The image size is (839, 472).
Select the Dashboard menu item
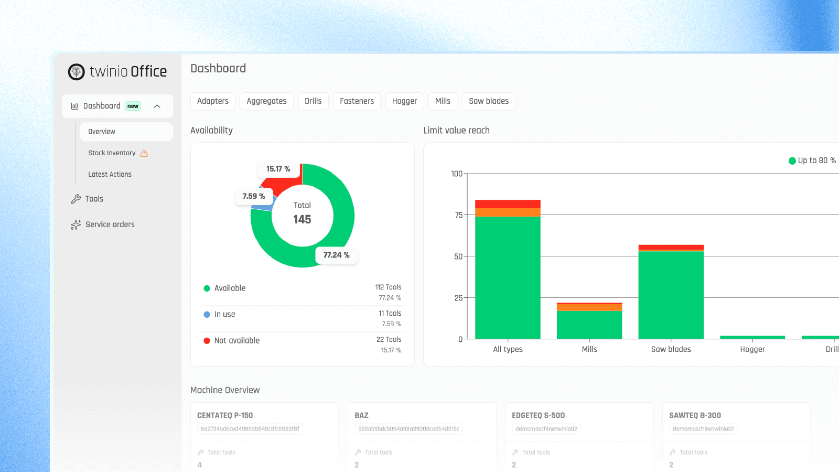[117, 106]
